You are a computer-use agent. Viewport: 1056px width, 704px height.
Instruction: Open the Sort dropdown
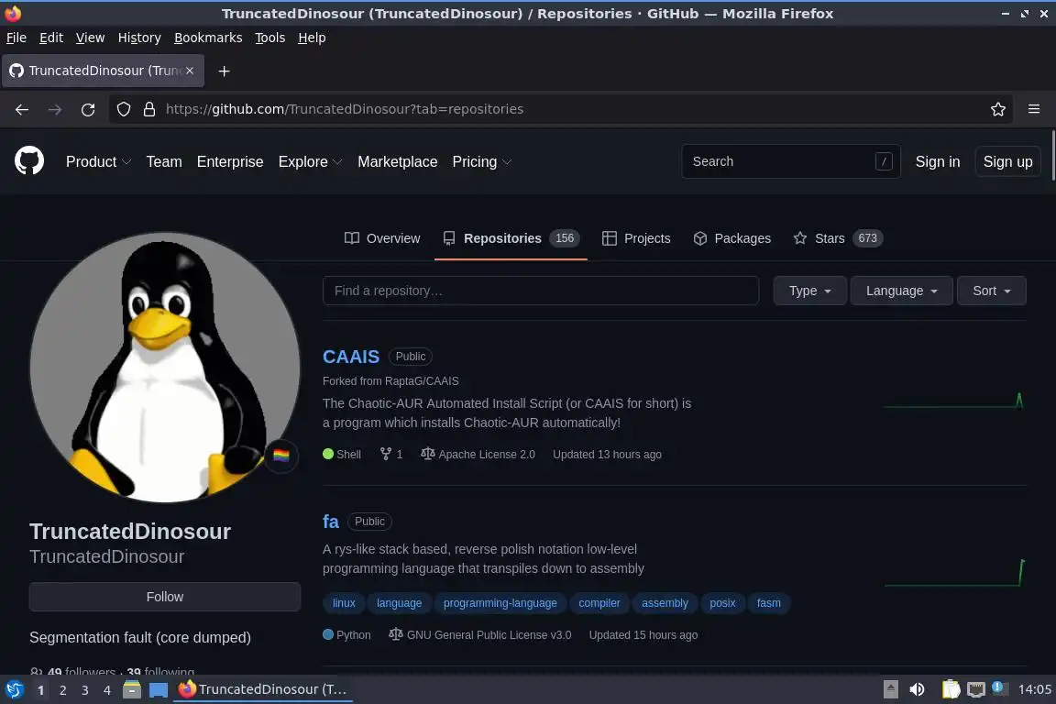pos(991,291)
